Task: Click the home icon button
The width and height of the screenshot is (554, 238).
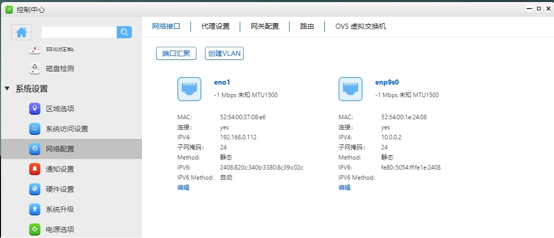Action: [x=22, y=32]
